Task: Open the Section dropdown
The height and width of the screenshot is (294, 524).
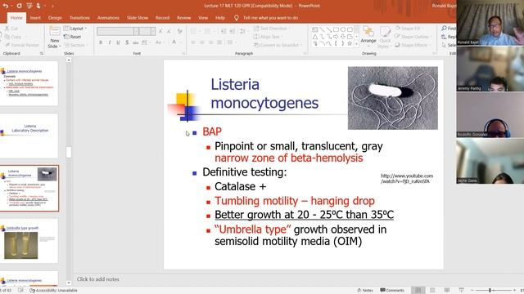Action: pyautogui.click(x=76, y=45)
